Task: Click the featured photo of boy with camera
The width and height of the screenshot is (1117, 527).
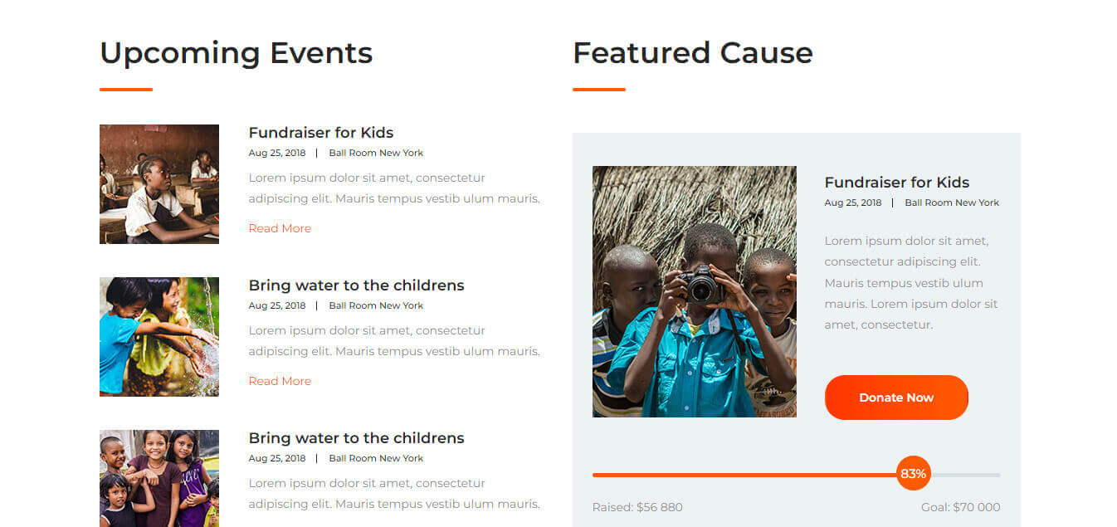Action: pyautogui.click(x=695, y=291)
